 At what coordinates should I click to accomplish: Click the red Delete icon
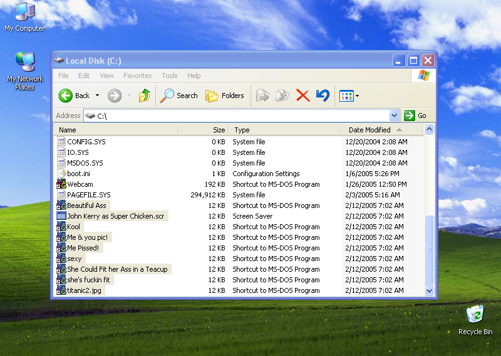tap(302, 96)
